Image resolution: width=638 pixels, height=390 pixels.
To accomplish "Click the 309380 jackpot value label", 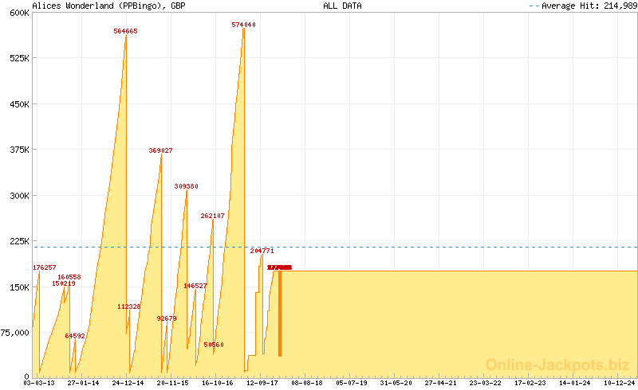I will click(186, 186).
